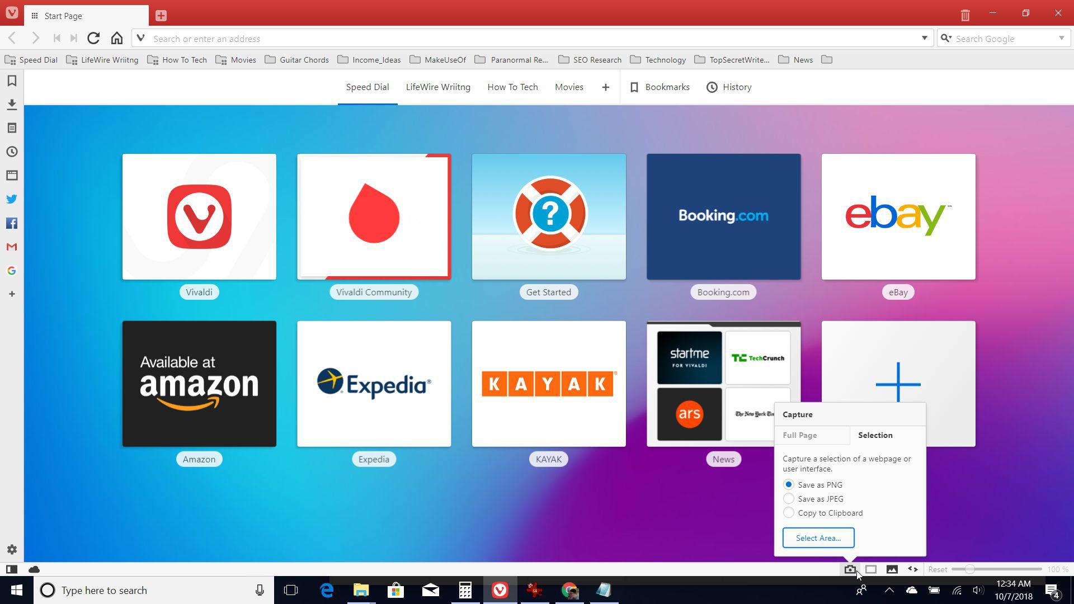Add new speed dial group plus

click(x=605, y=87)
